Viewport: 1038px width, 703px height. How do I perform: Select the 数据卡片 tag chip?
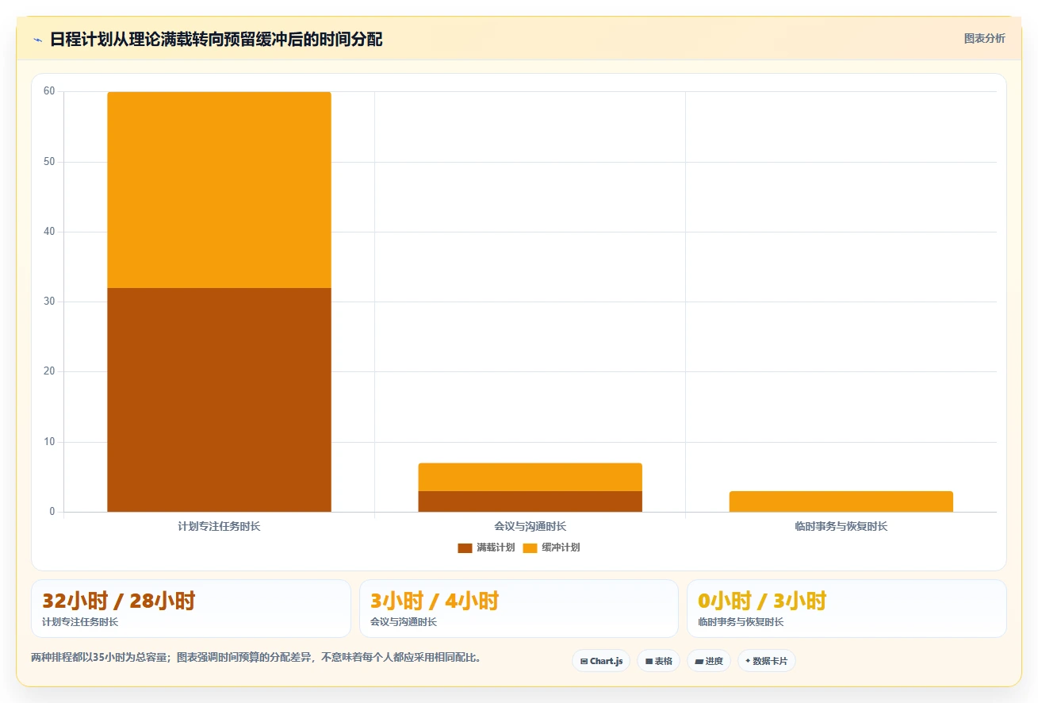click(766, 661)
